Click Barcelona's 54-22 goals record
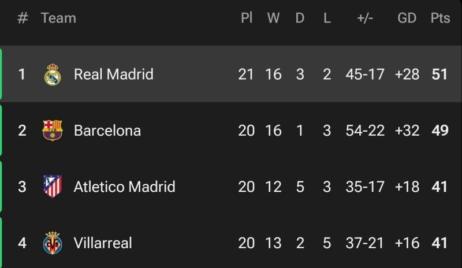Viewport: 462px width, 268px height. (365, 131)
